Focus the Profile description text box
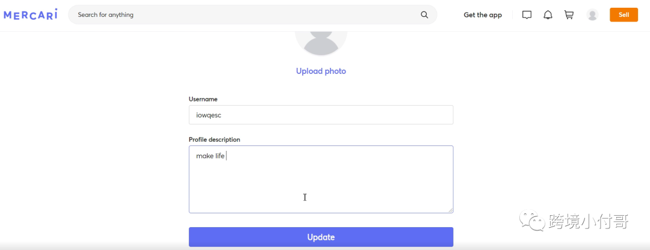This screenshot has width=650, height=250. (x=321, y=186)
